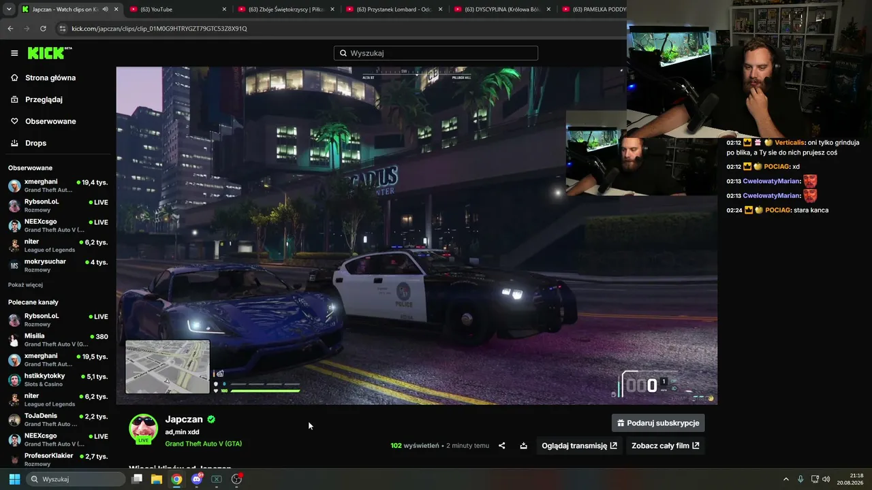Viewport: 872px width, 490px height.
Task: Open NEEXcsgo in followed channels list
Action: point(58,225)
